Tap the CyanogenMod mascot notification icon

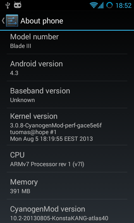(x=18, y=5)
